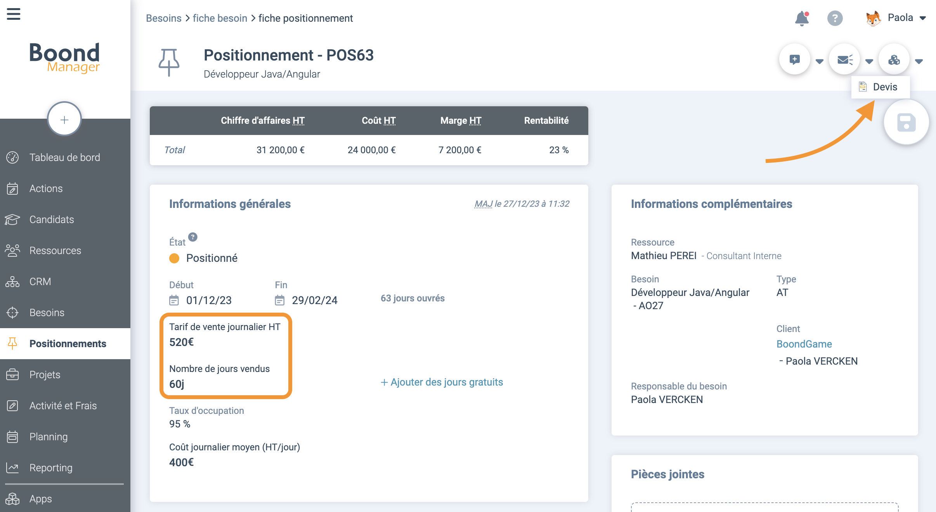936x512 pixels.
Task: Click the send email icon button
Action: 844,60
